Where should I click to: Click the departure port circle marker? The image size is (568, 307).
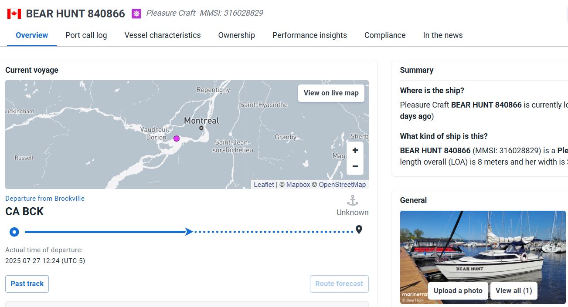pos(14,232)
